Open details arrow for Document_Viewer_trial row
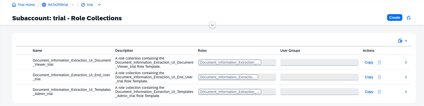The width and height of the screenshot is (424, 106). pos(406,62)
